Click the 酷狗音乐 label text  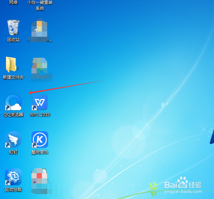click(40, 152)
